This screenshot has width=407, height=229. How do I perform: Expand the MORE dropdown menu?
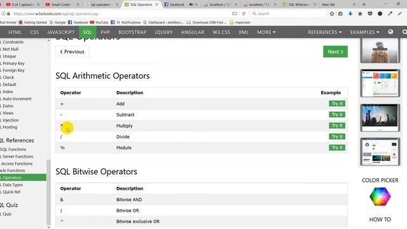266,32
